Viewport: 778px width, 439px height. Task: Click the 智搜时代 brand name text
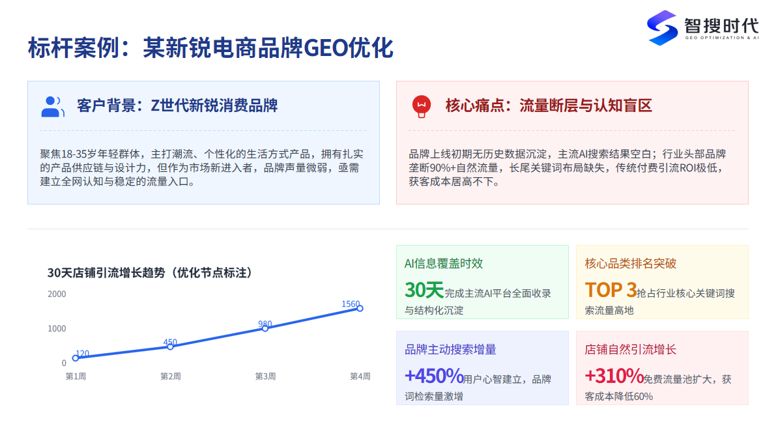coord(721,25)
